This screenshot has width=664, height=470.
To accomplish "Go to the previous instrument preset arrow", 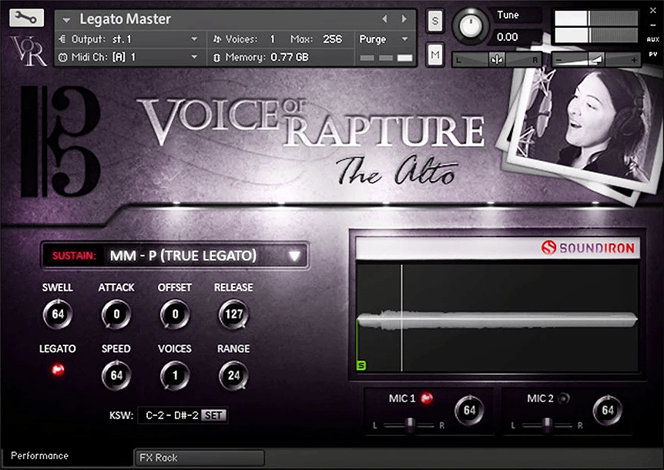I will coord(384,19).
